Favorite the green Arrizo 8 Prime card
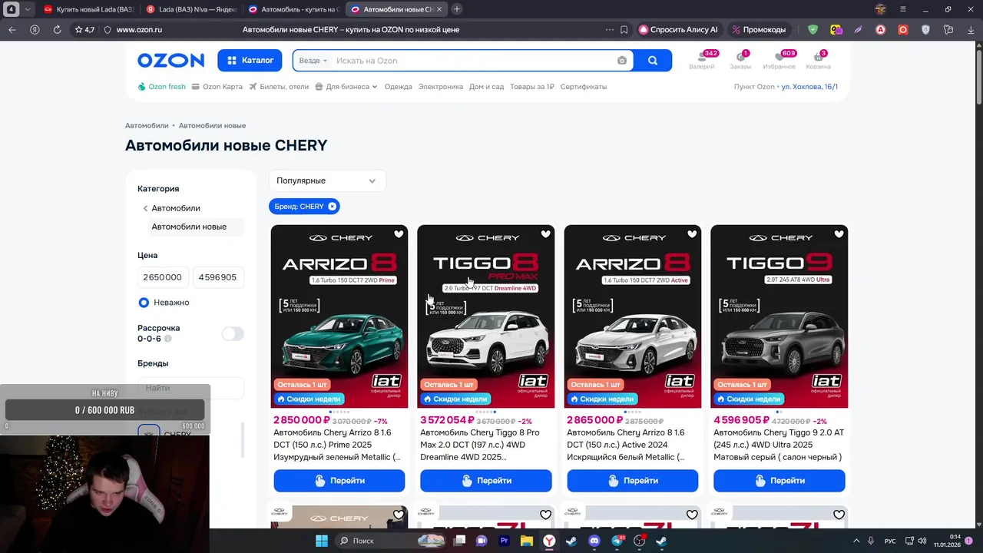The height and width of the screenshot is (553, 983). [x=399, y=234]
